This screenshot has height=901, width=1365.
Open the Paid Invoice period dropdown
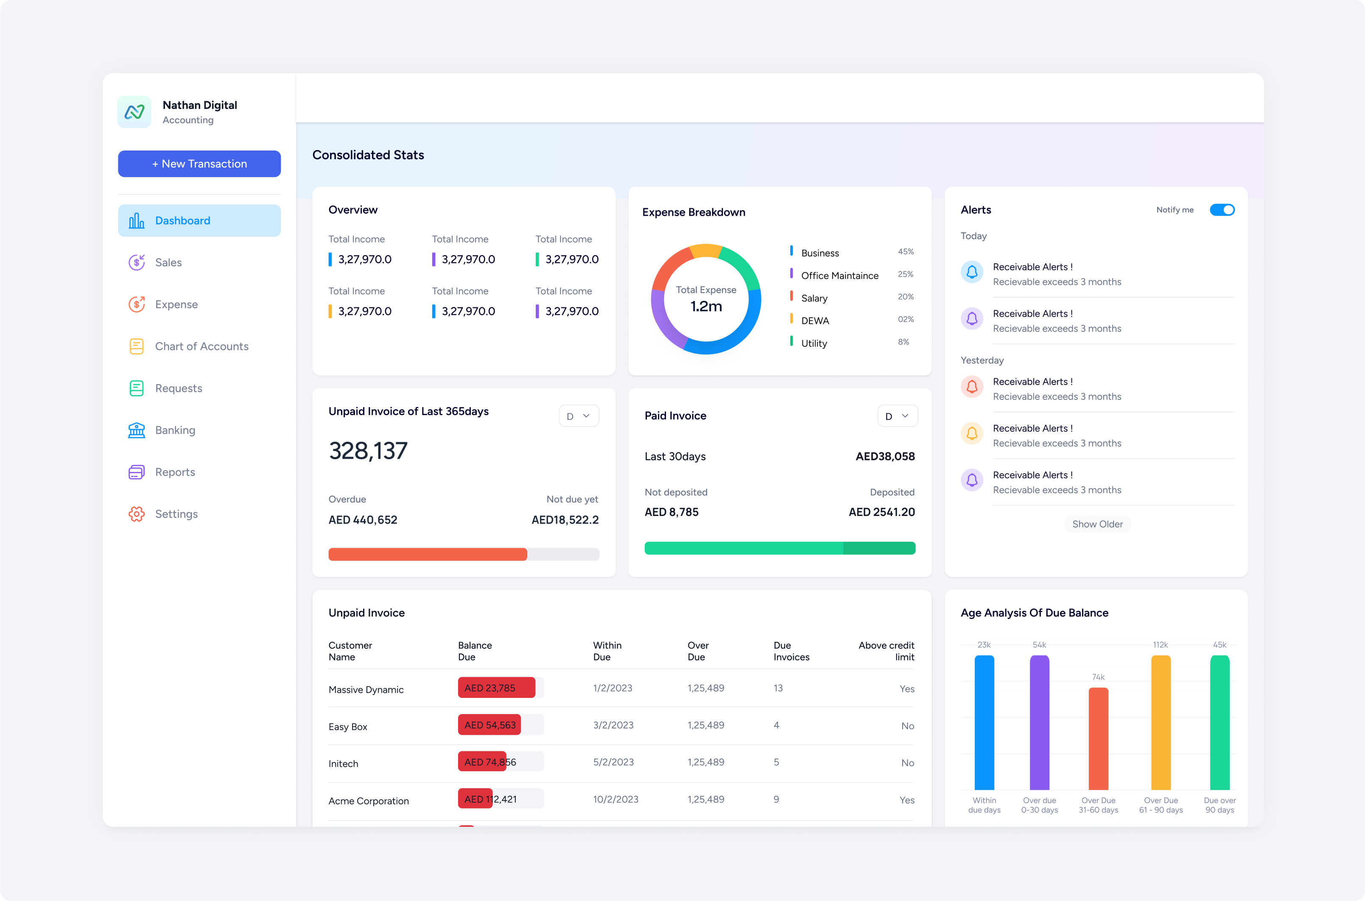[x=897, y=416]
